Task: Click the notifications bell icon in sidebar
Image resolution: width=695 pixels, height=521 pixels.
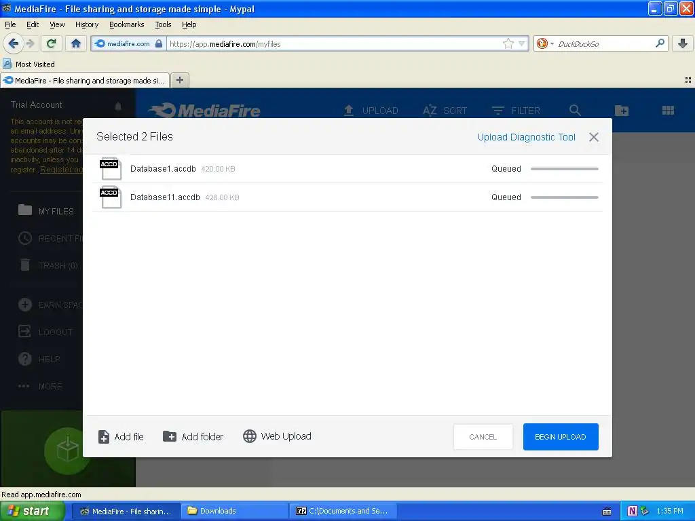Action: tap(118, 106)
